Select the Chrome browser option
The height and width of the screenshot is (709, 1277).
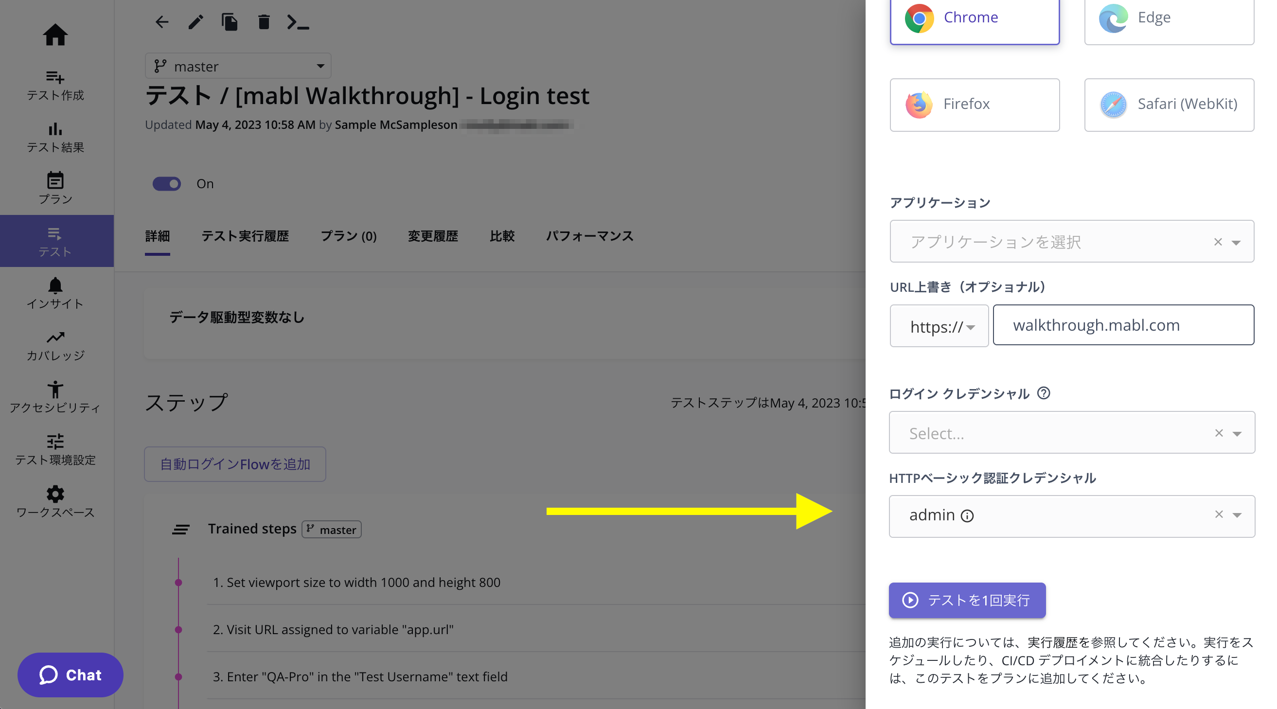click(x=975, y=18)
